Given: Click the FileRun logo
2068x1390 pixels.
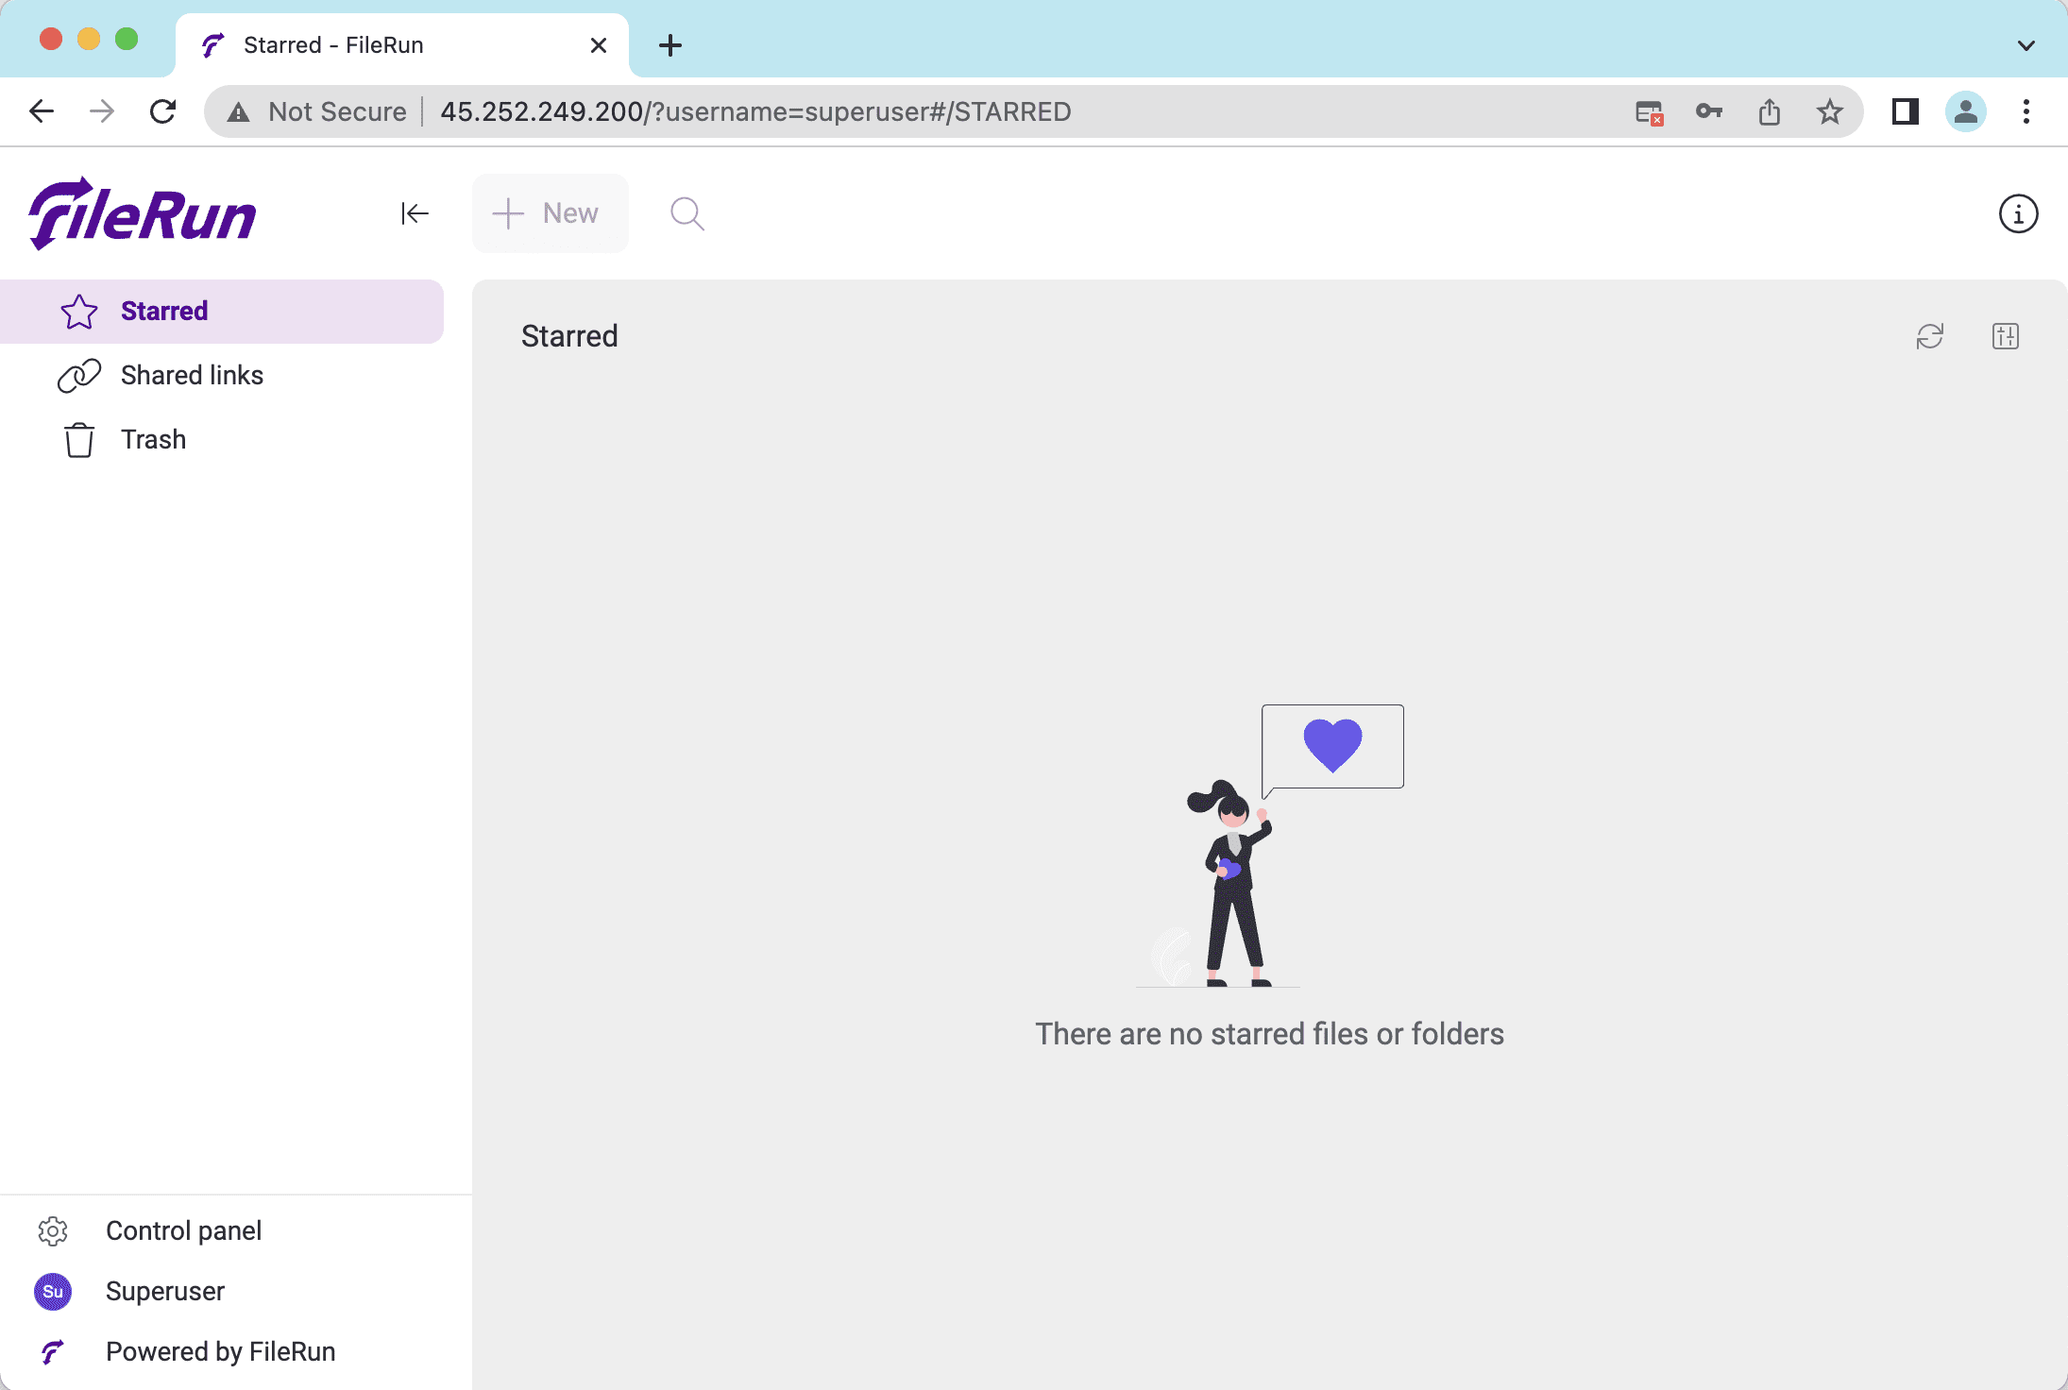Looking at the screenshot, I should pos(144,214).
